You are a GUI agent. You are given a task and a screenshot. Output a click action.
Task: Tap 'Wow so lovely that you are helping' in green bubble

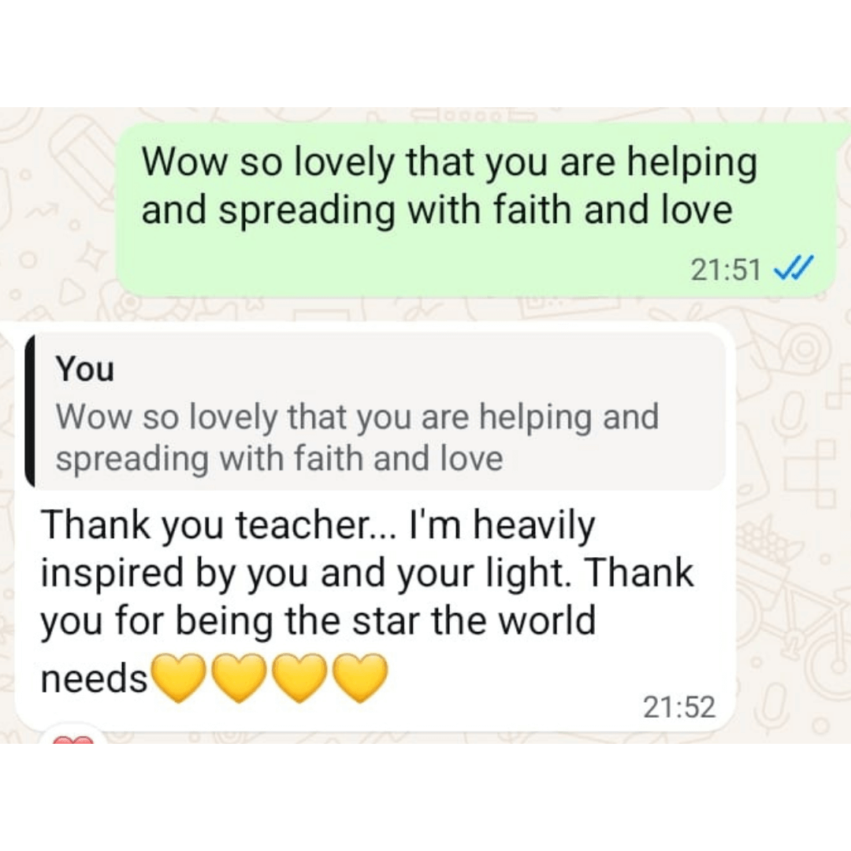pos(449,163)
